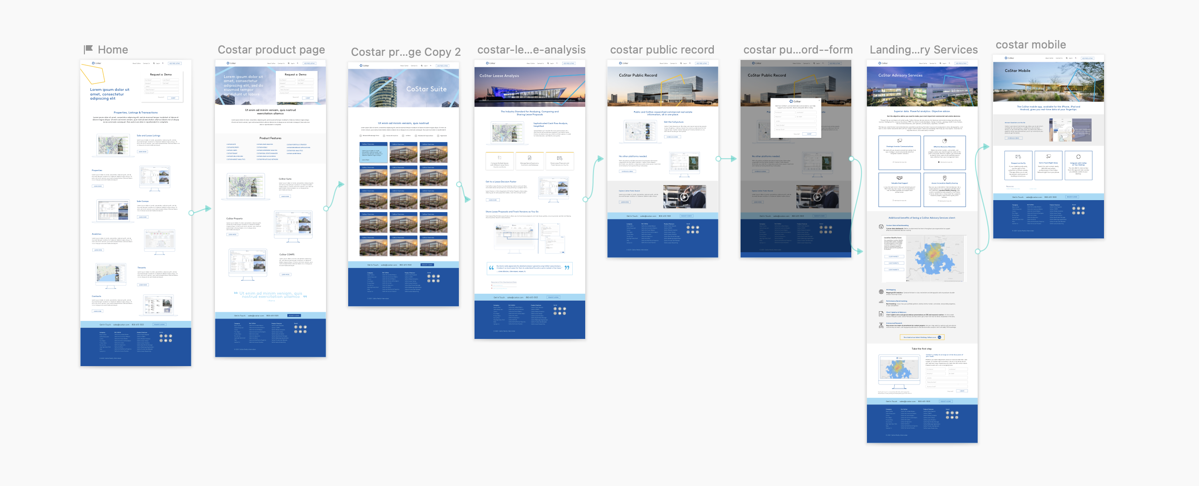Image resolution: width=1199 pixels, height=486 pixels.
Task: Select the wire handle on Costar product page edge
Action: tap(326, 208)
